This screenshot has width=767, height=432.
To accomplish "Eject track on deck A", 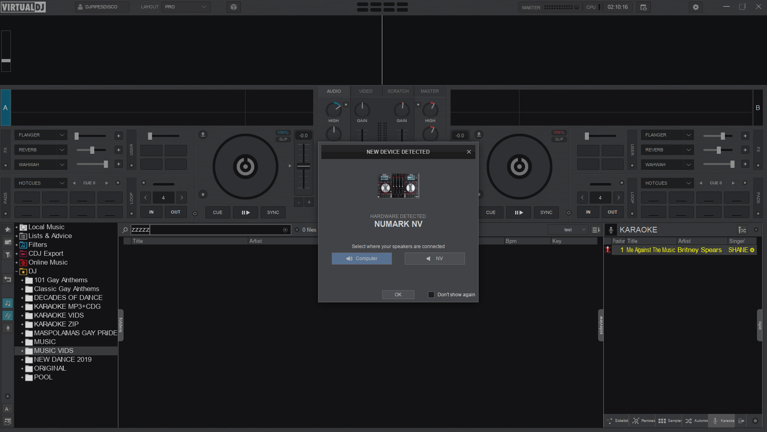I will coord(203,134).
